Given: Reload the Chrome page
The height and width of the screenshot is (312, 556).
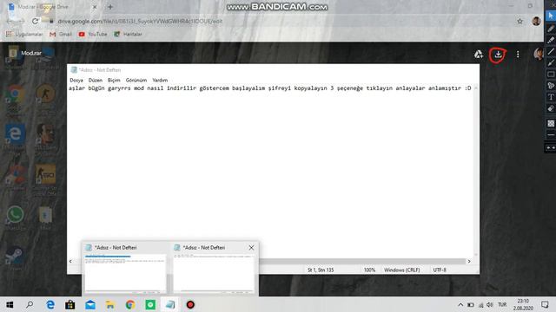Looking at the screenshot, I should (x=35, y=21).
